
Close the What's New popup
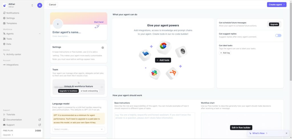click(286, 133)
